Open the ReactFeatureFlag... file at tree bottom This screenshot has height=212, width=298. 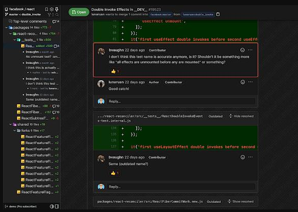(x=31, y=192)
